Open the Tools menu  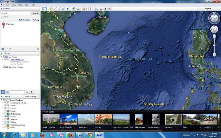pos(20,5)
